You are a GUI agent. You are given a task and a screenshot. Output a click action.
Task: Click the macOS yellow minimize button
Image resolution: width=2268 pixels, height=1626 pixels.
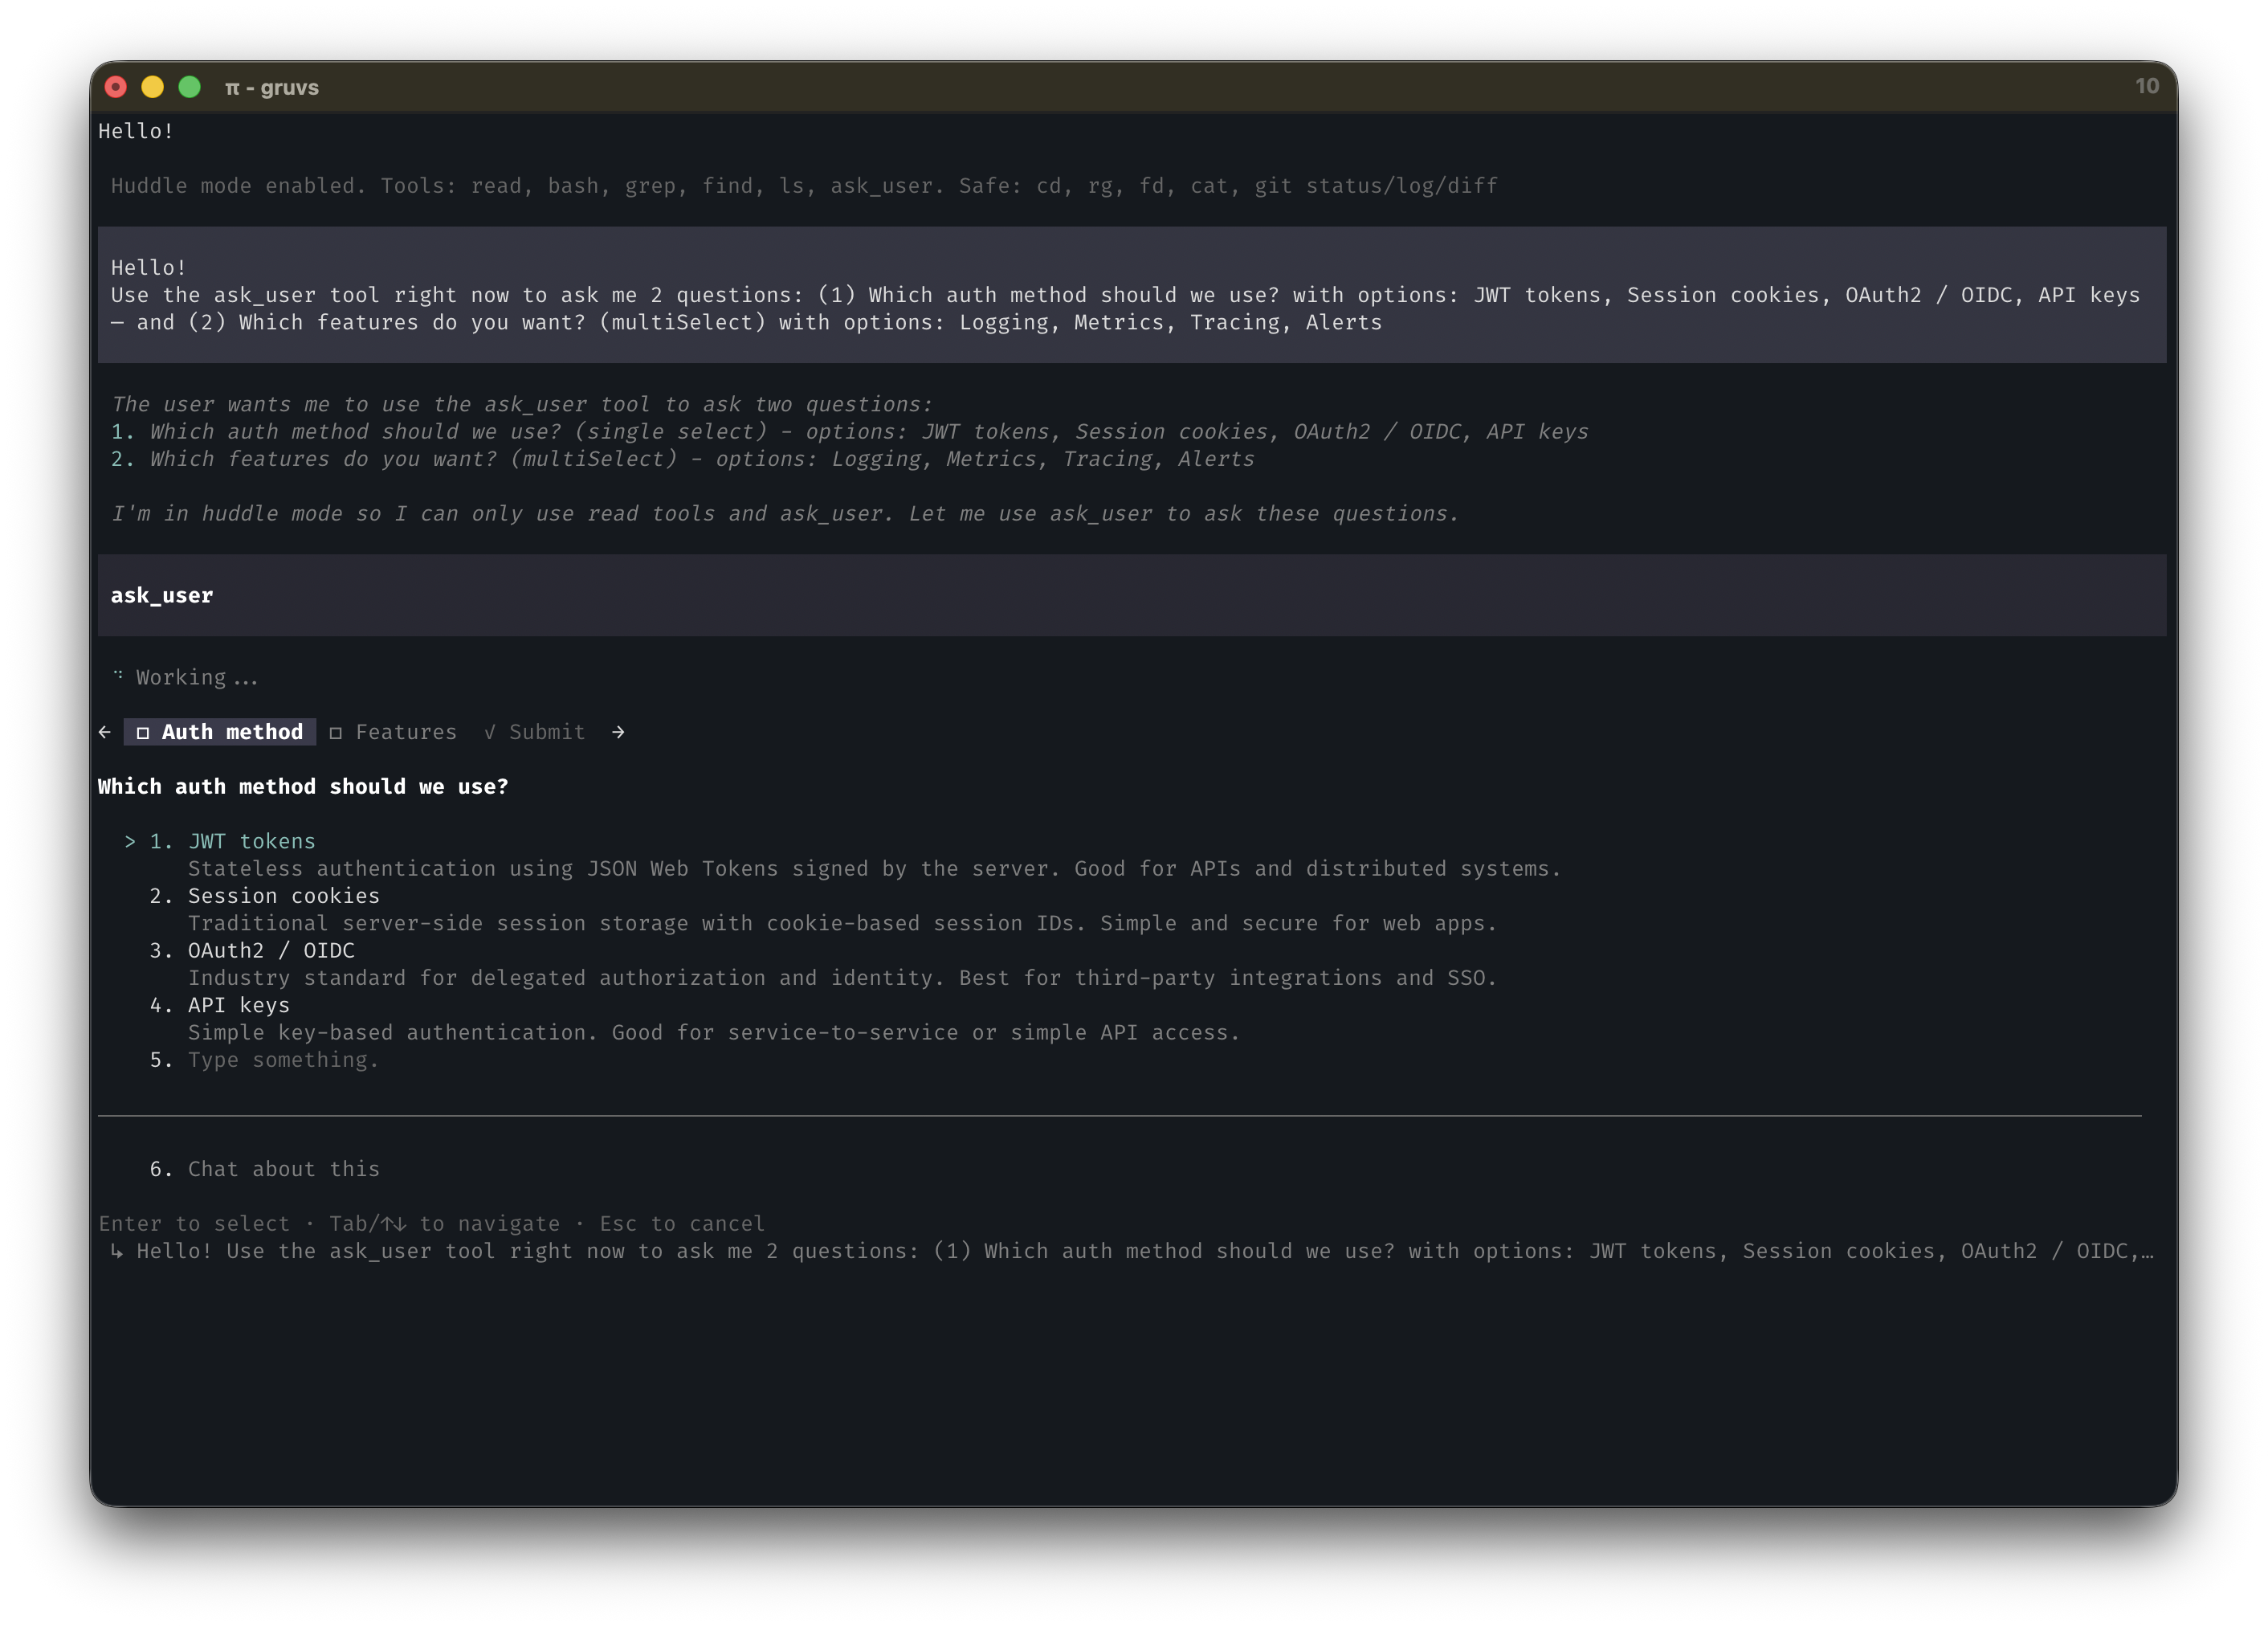(152, 87)
